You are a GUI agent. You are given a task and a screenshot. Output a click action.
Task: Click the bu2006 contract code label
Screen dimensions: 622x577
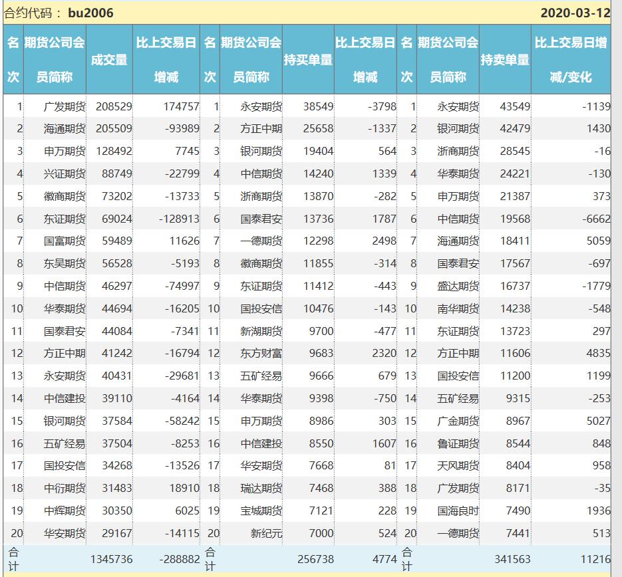coord(90,13)
